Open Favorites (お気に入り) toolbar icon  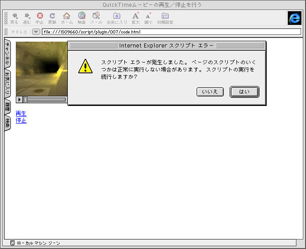(x=117, y=19)
